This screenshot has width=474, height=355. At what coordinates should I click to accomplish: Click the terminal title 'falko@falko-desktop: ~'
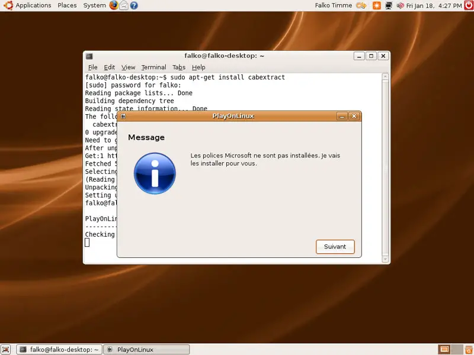(x=225, y=56)
